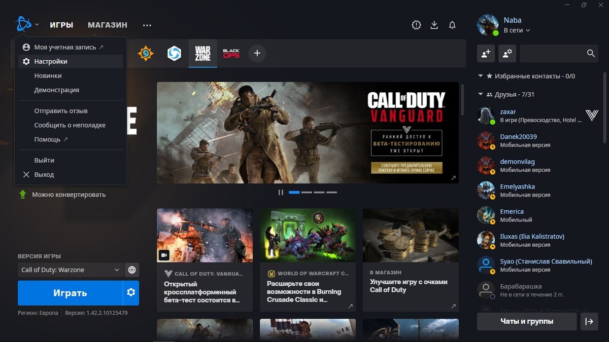Select Отправить отзыв menu item
Viewport: 609px width, 342px height.
(71, 110)
